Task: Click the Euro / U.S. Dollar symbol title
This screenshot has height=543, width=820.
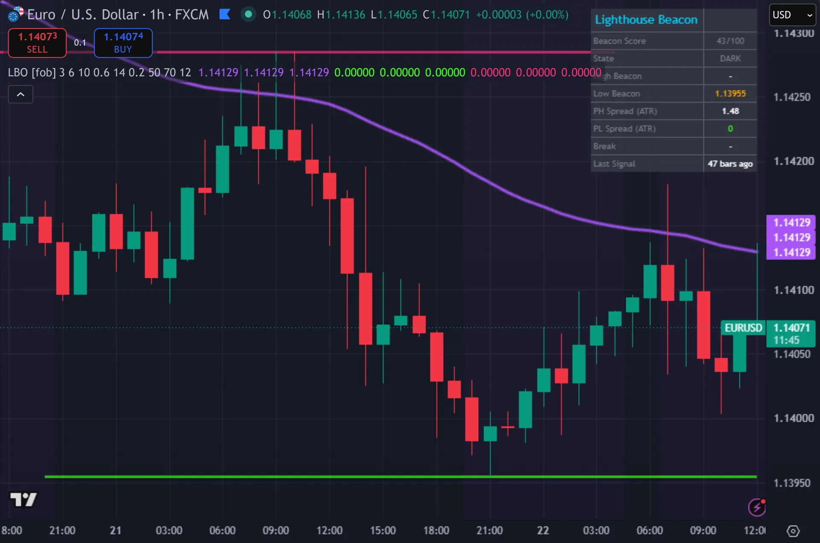Action: (83, 15)
